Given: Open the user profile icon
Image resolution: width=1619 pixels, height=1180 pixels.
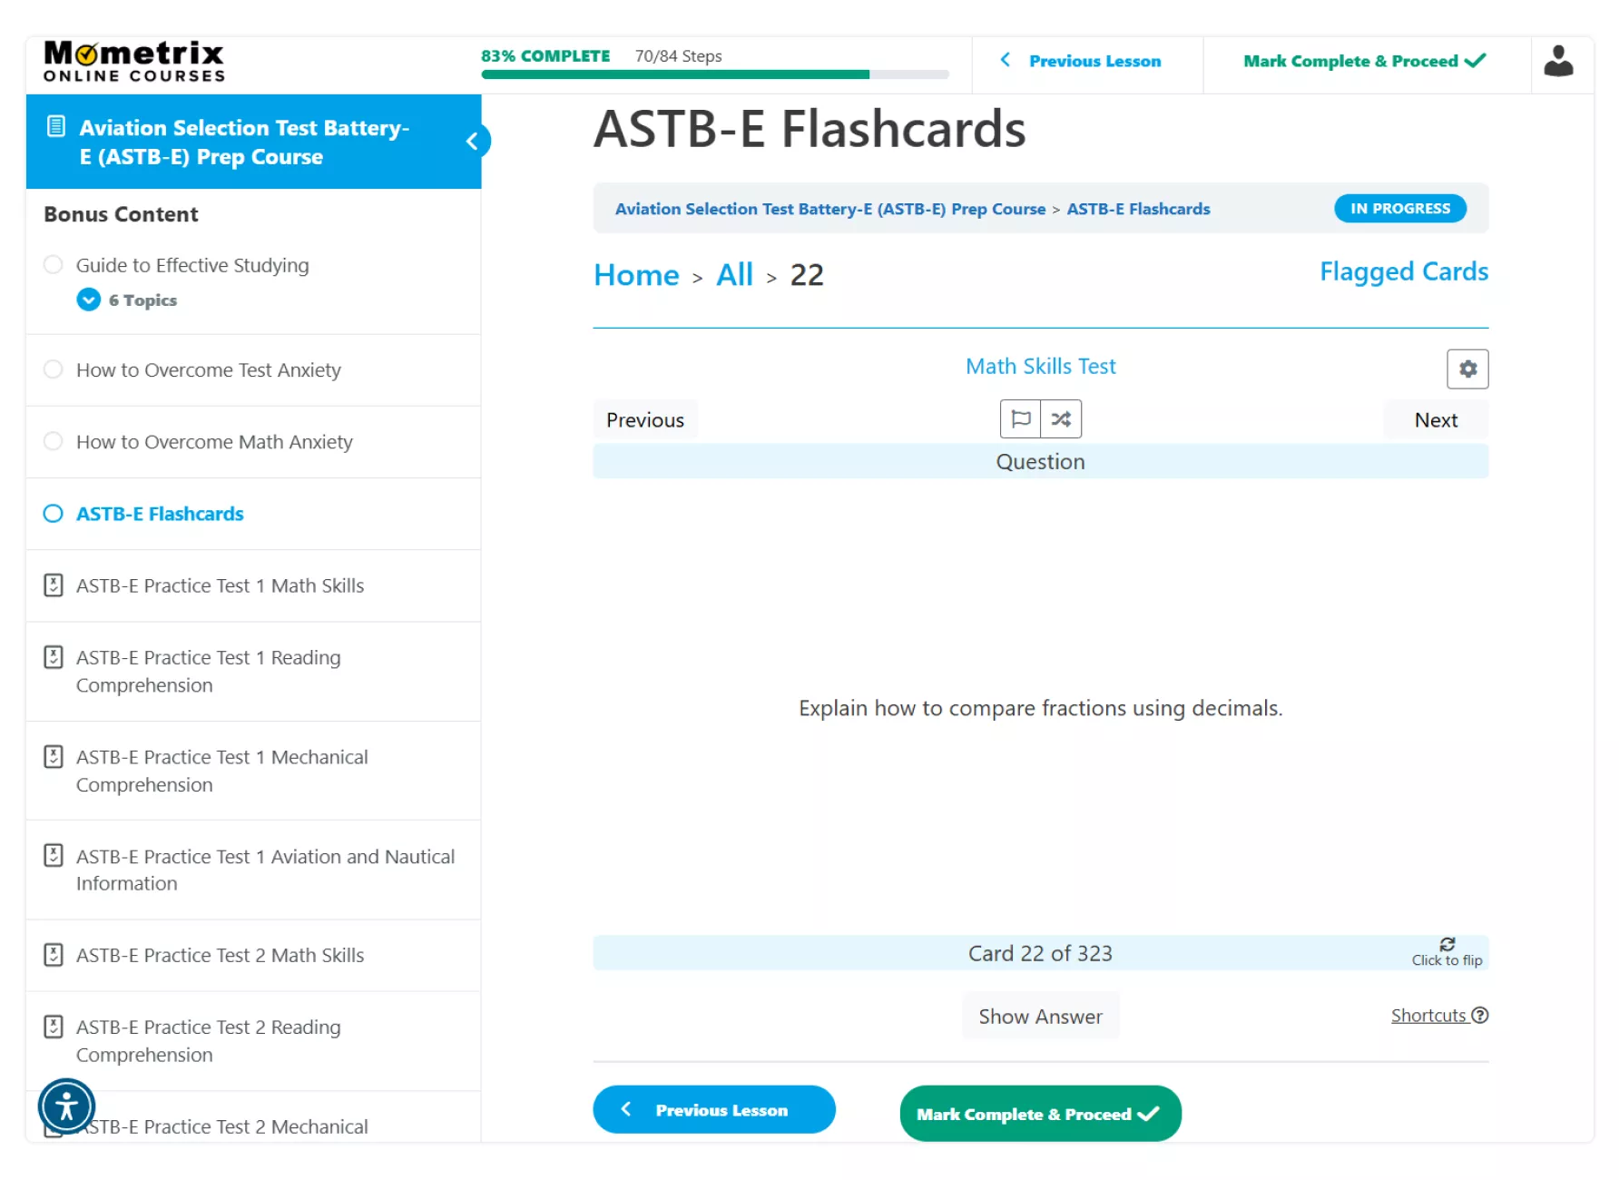Looking at the screenshot, I should pyautogui.click(x=1558, y=62).
